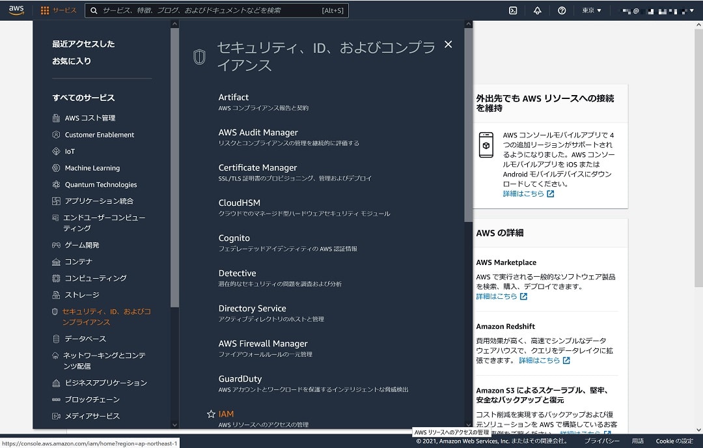Click the services panel scrollbar thumb
This screenshot has width=703, height=448.
click(x=469, y=124)
